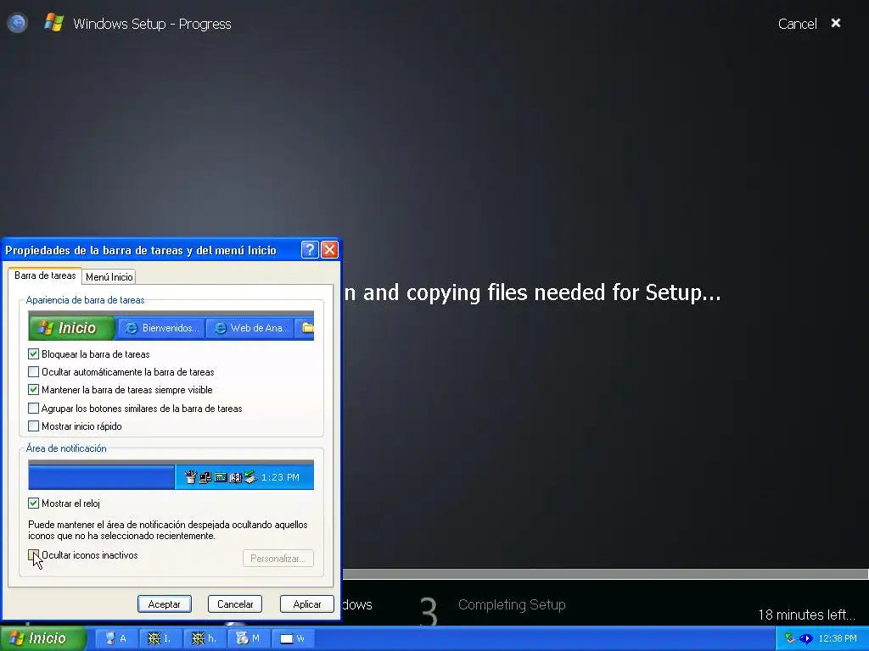
Task: Enable Agrupar los botones similares
Action: pyautogui.click(x=33, y=409)
